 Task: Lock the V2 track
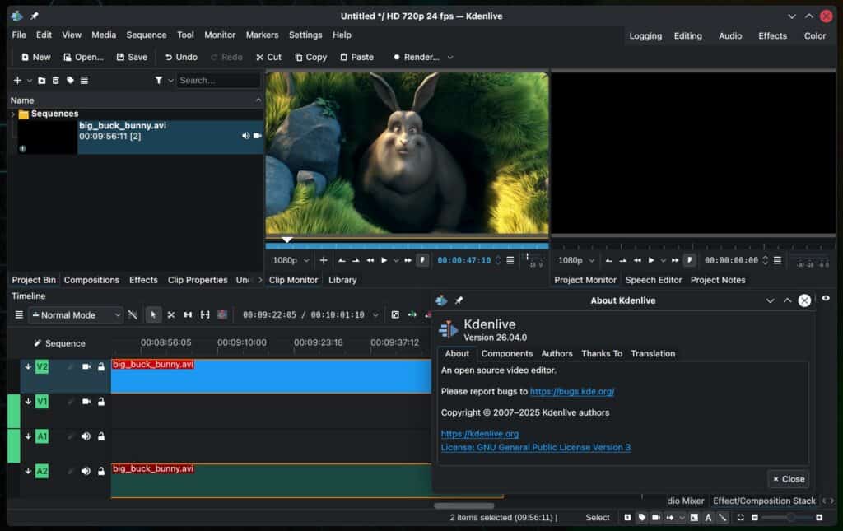pyautogui.click(x=100, y=366)
